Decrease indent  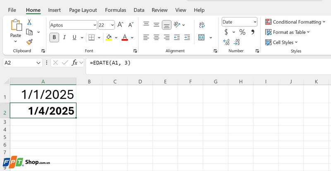177,37
